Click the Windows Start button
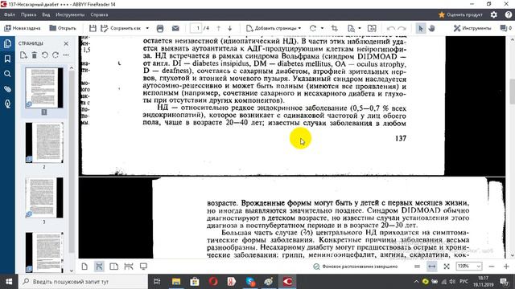Viewport: 515px width, 289px height. (x=9, y=282)
